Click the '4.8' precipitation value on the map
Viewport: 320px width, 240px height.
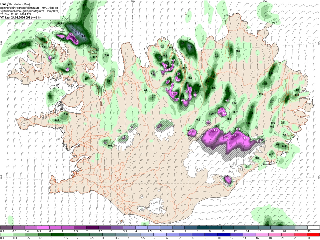coord(84,36)
